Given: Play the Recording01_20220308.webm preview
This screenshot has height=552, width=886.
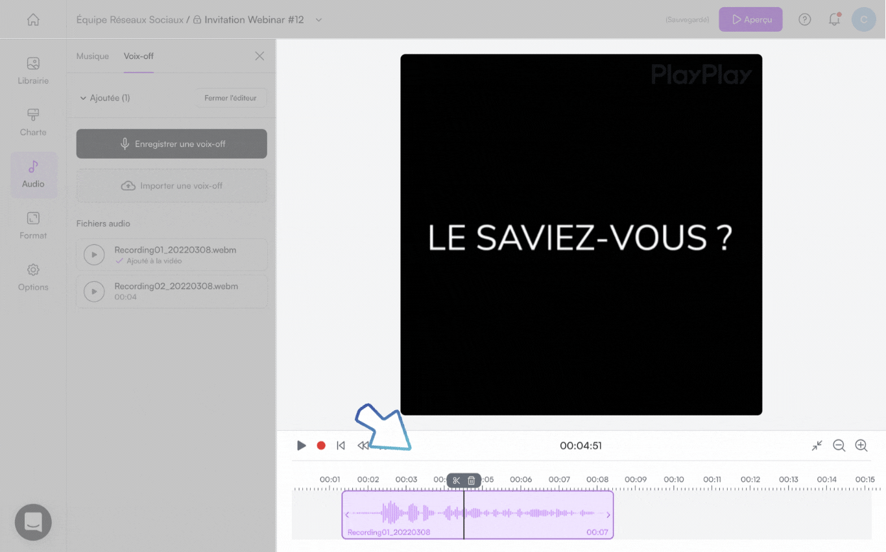Looking at the screenshot, I should (94, 255).
